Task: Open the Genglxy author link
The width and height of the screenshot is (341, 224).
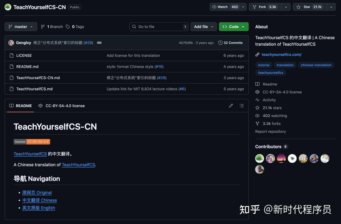Action: (x=23, y=43)
